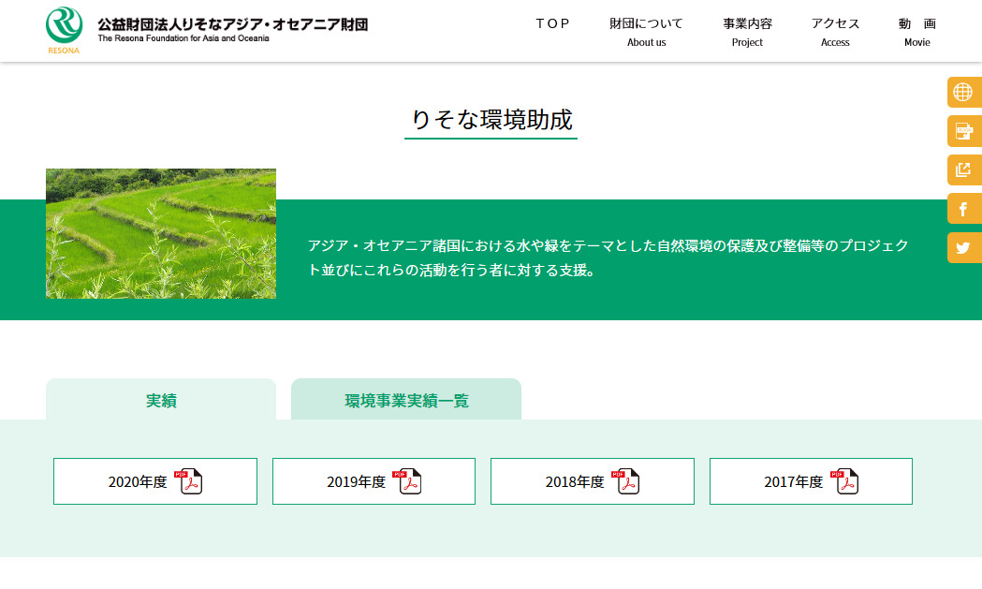This screenshot has width=982, height=589.
Task: Open the 動画 Movie menu item
Action: coord(916,31)
